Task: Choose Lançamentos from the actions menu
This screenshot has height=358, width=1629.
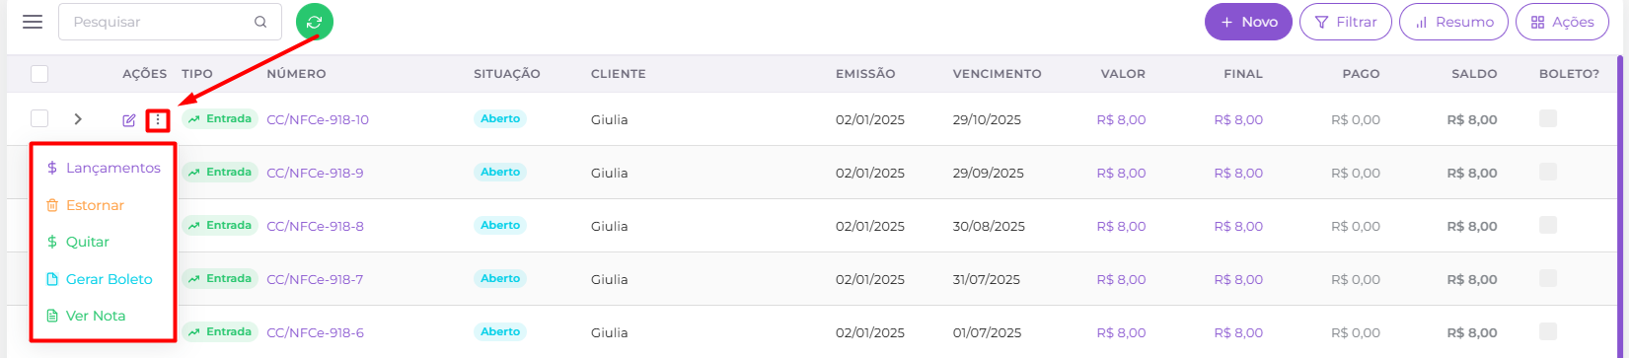Action: [x=104, y=168]
